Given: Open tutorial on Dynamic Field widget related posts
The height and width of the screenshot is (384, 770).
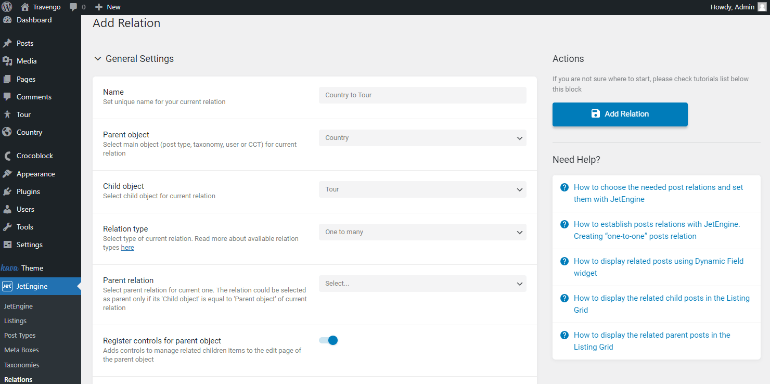Looking at the screenshot, I should pyautogui.click(x=659, y=267).
